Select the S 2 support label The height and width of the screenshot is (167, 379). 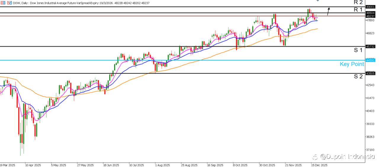pos(358,77)
